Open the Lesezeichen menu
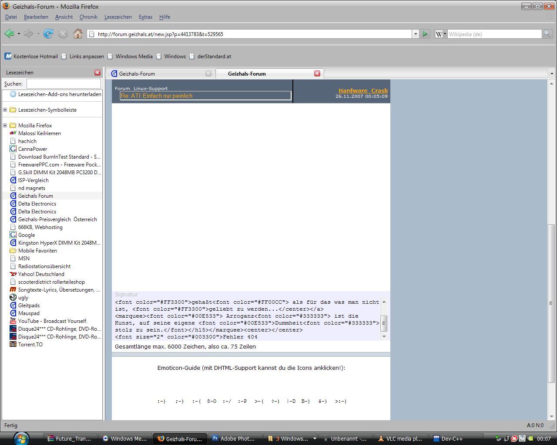Screen dimensions: 557x445 pos(118,17)
